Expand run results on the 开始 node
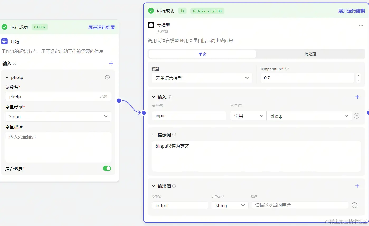The width and height of the screenshot is (369, 226). (x=102, y=27)
